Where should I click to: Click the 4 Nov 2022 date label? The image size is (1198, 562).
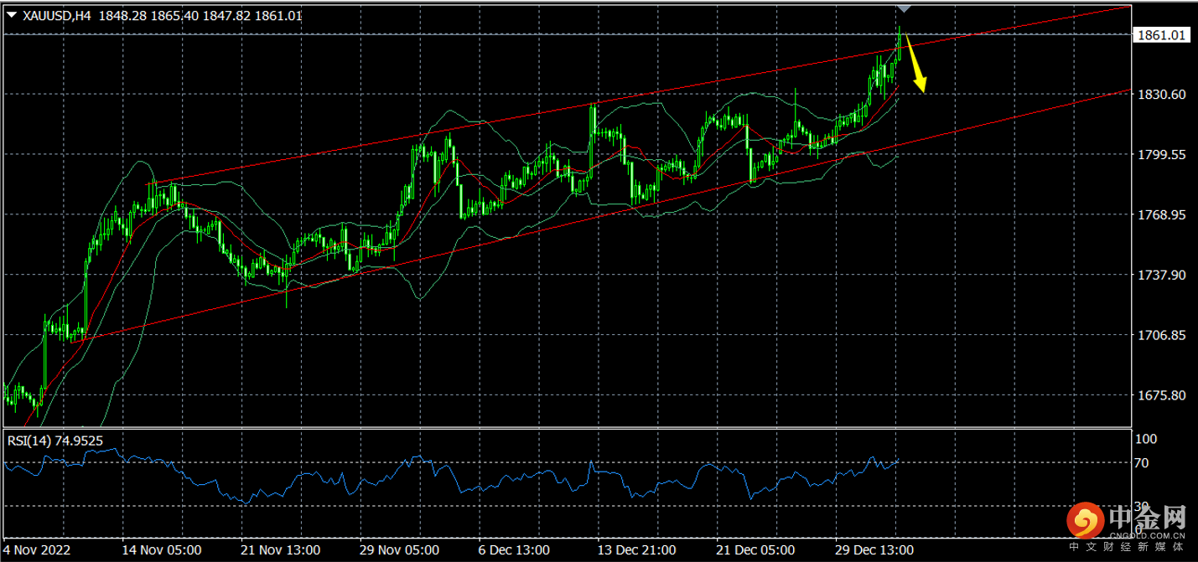38,550
